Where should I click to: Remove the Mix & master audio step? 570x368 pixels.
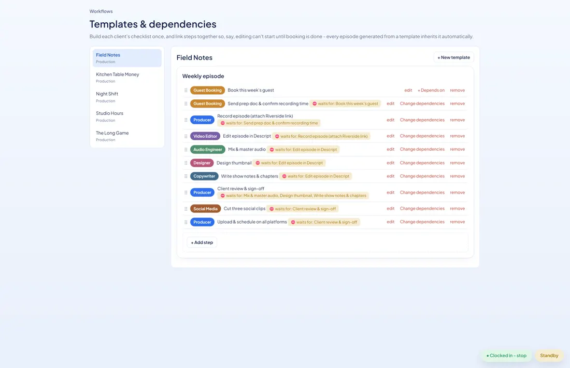tap(458, 149)
